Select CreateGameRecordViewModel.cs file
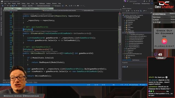This screenshot has height=98, width=175. coord(138,36)
